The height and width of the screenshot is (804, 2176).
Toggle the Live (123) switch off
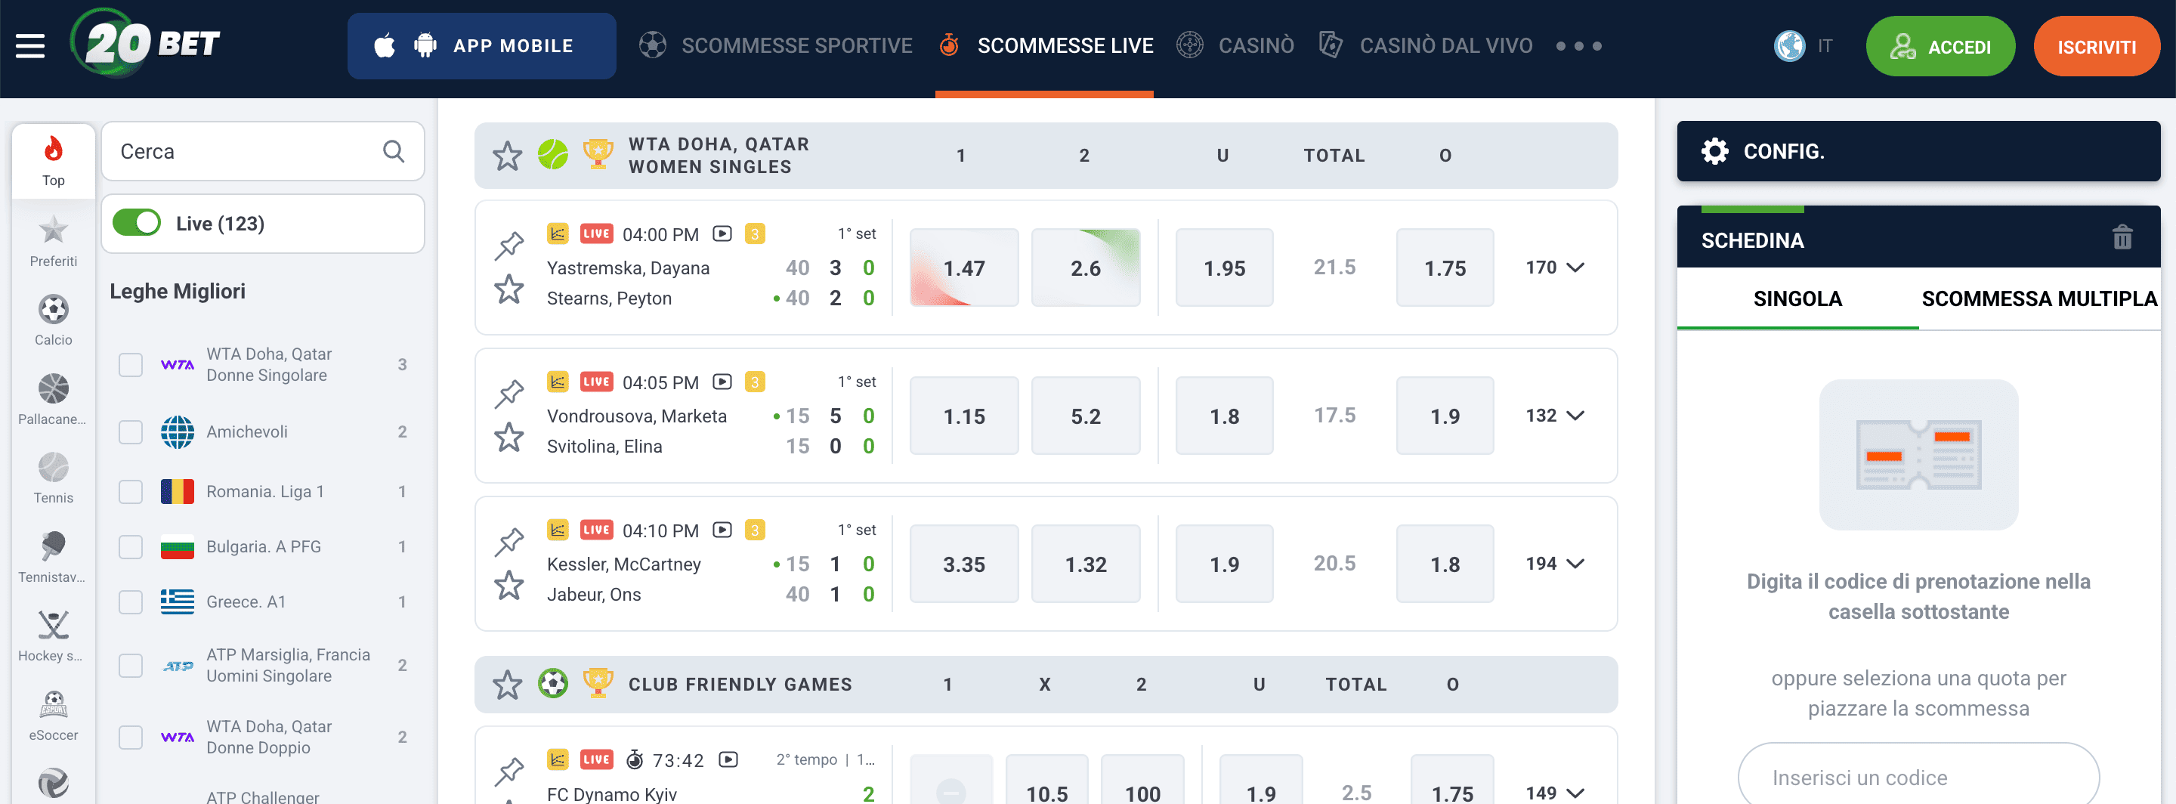pos(137,223)
